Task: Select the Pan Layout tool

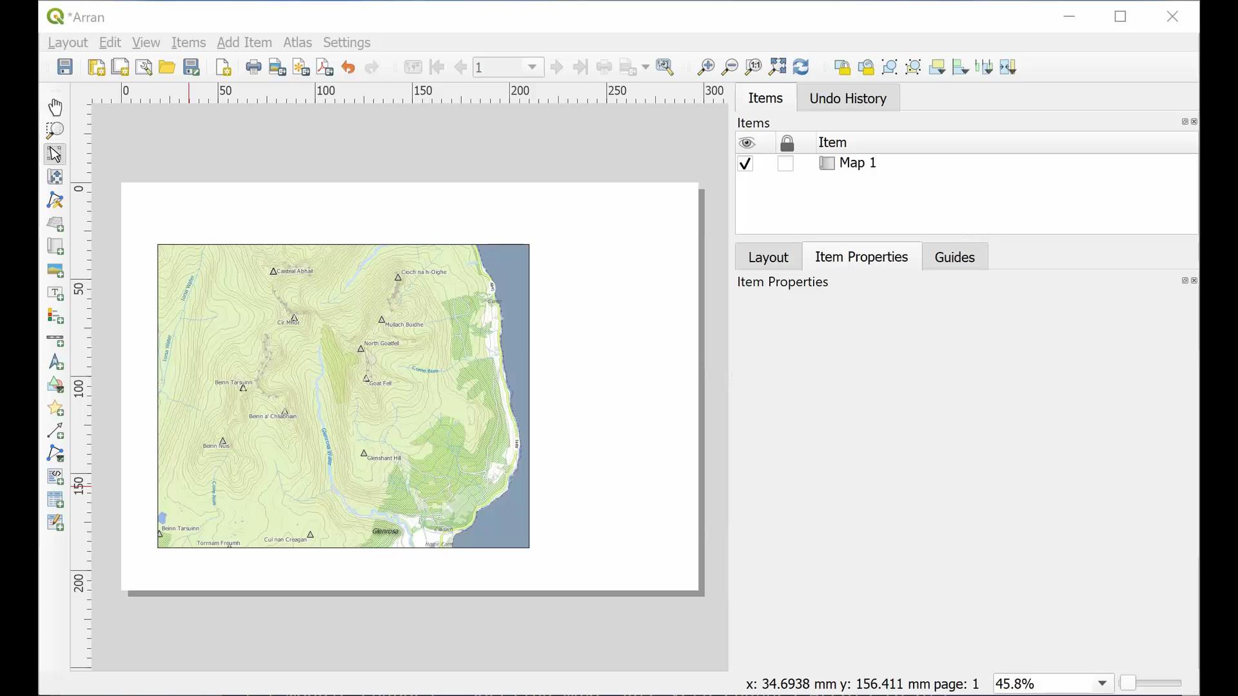Action: [55, 107]
